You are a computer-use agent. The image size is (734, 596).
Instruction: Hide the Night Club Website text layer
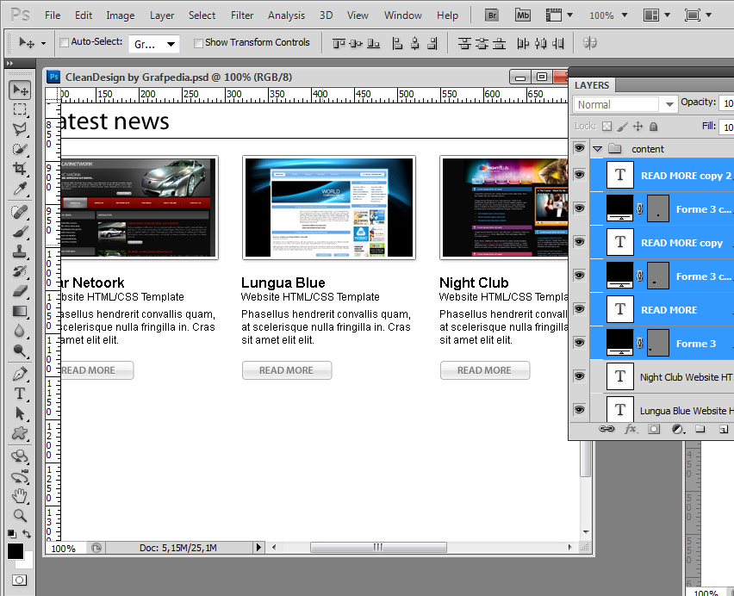pyautogui.click(x=580, y=376)
